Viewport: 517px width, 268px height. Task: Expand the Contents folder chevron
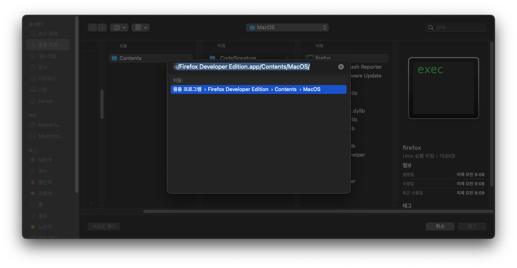pos(190,58)
